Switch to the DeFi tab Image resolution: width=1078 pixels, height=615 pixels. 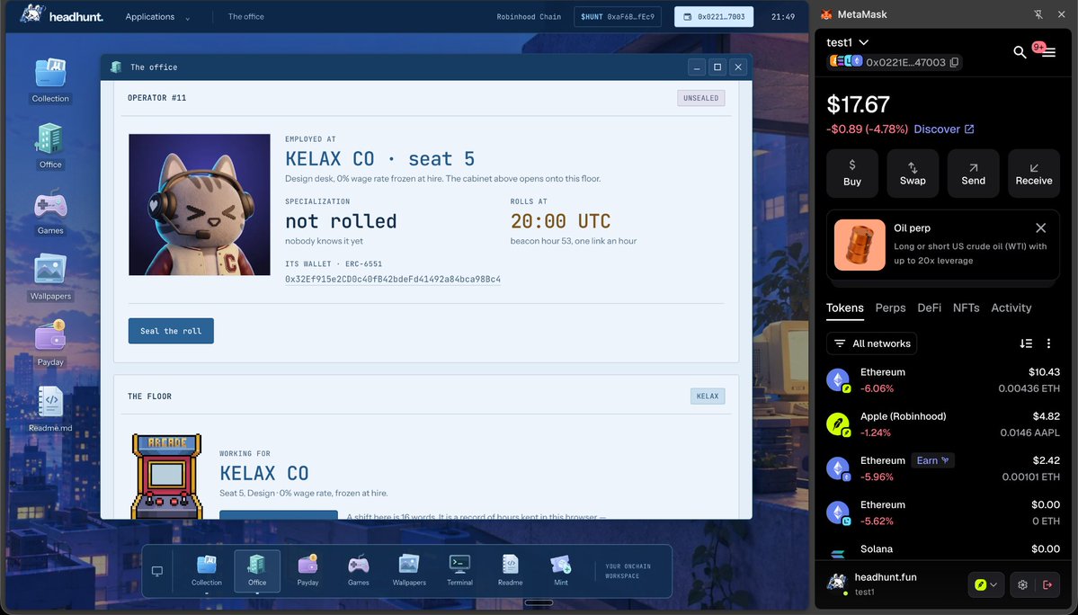point(930,307)
